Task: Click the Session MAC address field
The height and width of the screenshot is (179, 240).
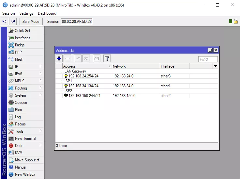Action: 77,22
